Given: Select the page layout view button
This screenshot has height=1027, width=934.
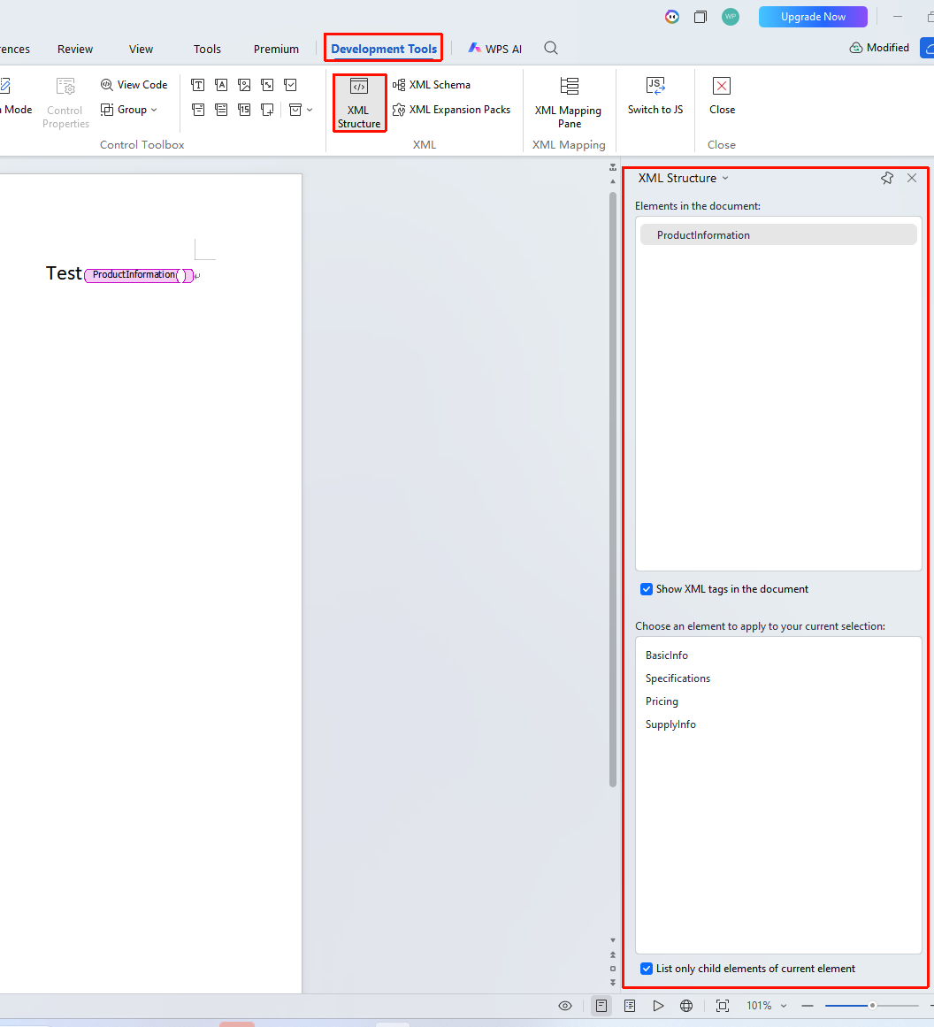Looking at the screenshot, I should click(601, 1006).
